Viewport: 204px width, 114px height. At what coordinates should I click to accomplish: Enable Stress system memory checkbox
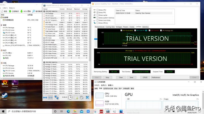98,18
